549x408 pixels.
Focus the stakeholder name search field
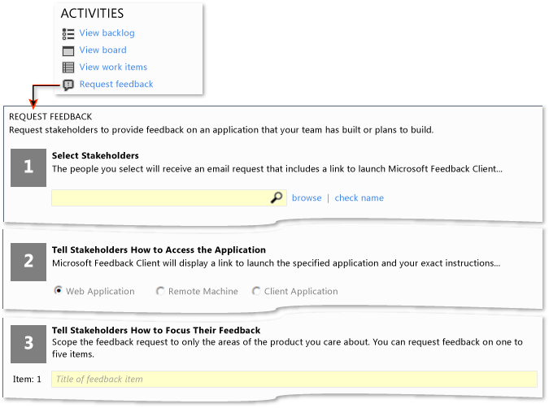[169, 198]
